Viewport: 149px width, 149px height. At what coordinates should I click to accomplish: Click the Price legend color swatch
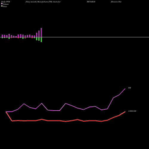[x=2, y=6]
